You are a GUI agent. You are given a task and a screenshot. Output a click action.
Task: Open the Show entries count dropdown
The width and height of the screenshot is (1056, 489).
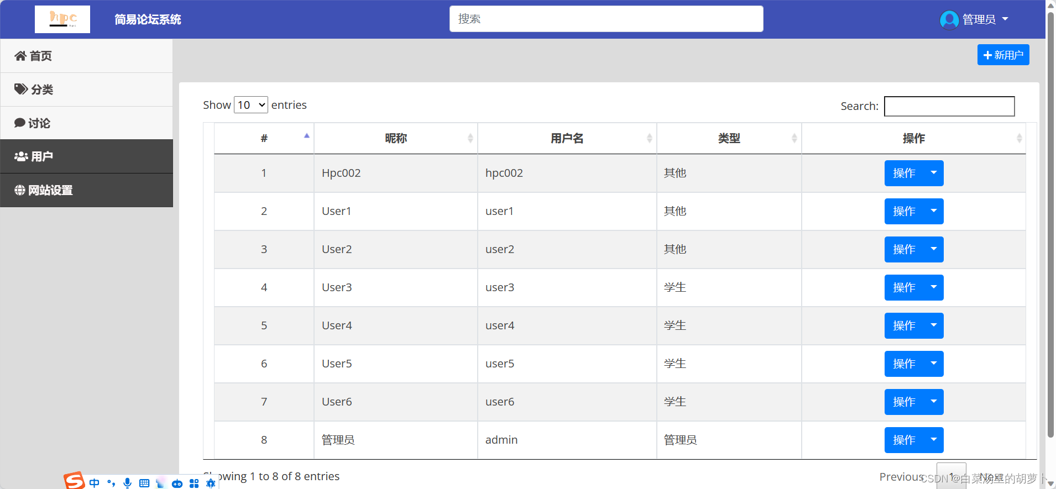tap(251, 105)
